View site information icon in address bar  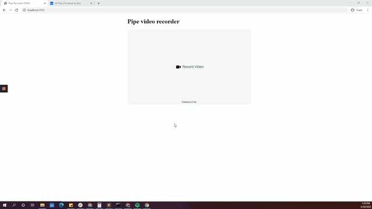pos(24,10)
